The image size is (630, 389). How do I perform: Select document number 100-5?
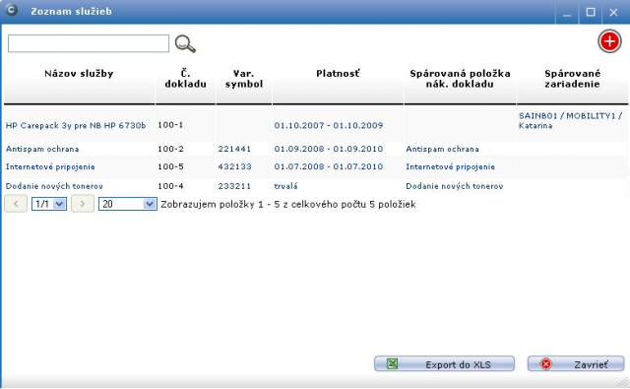point(170,166)
